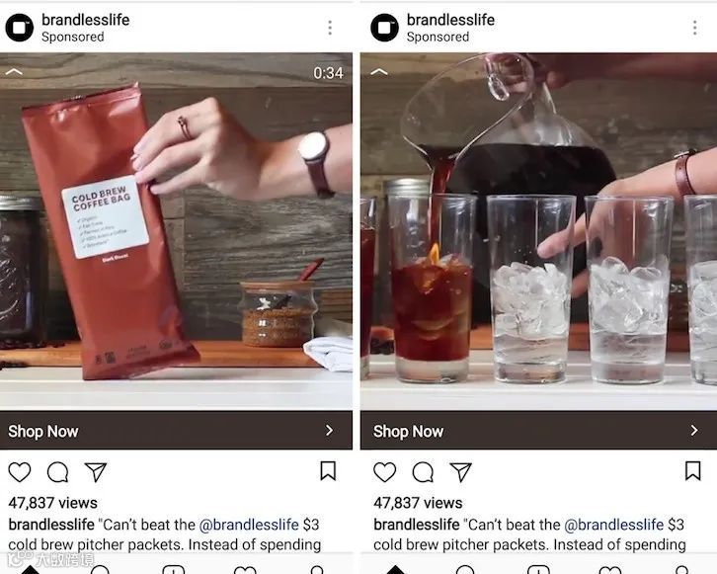Image resolution: width=717 pixels, height=574 pixels.
Task: Open @brandlesslife mention in left caption
Action: 249,525
